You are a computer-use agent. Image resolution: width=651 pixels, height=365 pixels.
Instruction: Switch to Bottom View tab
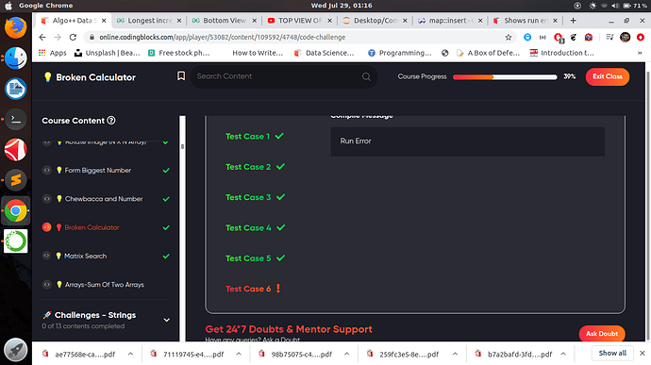coord(224,21)
